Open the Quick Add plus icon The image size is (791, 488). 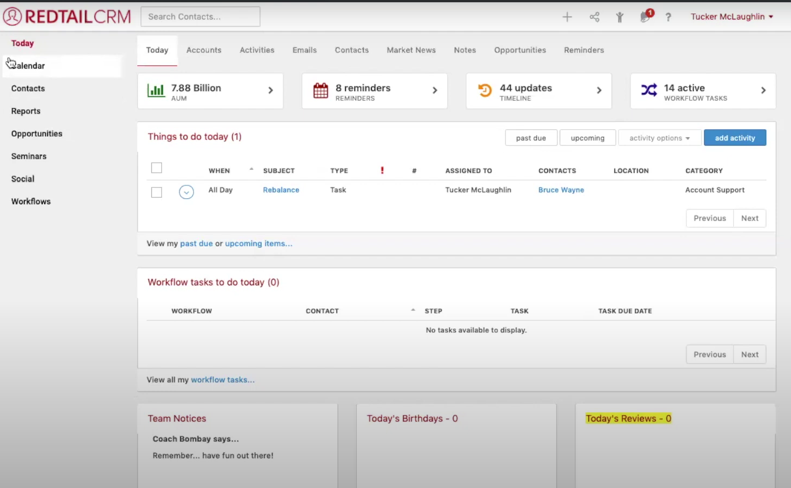[x=567, y=17]
